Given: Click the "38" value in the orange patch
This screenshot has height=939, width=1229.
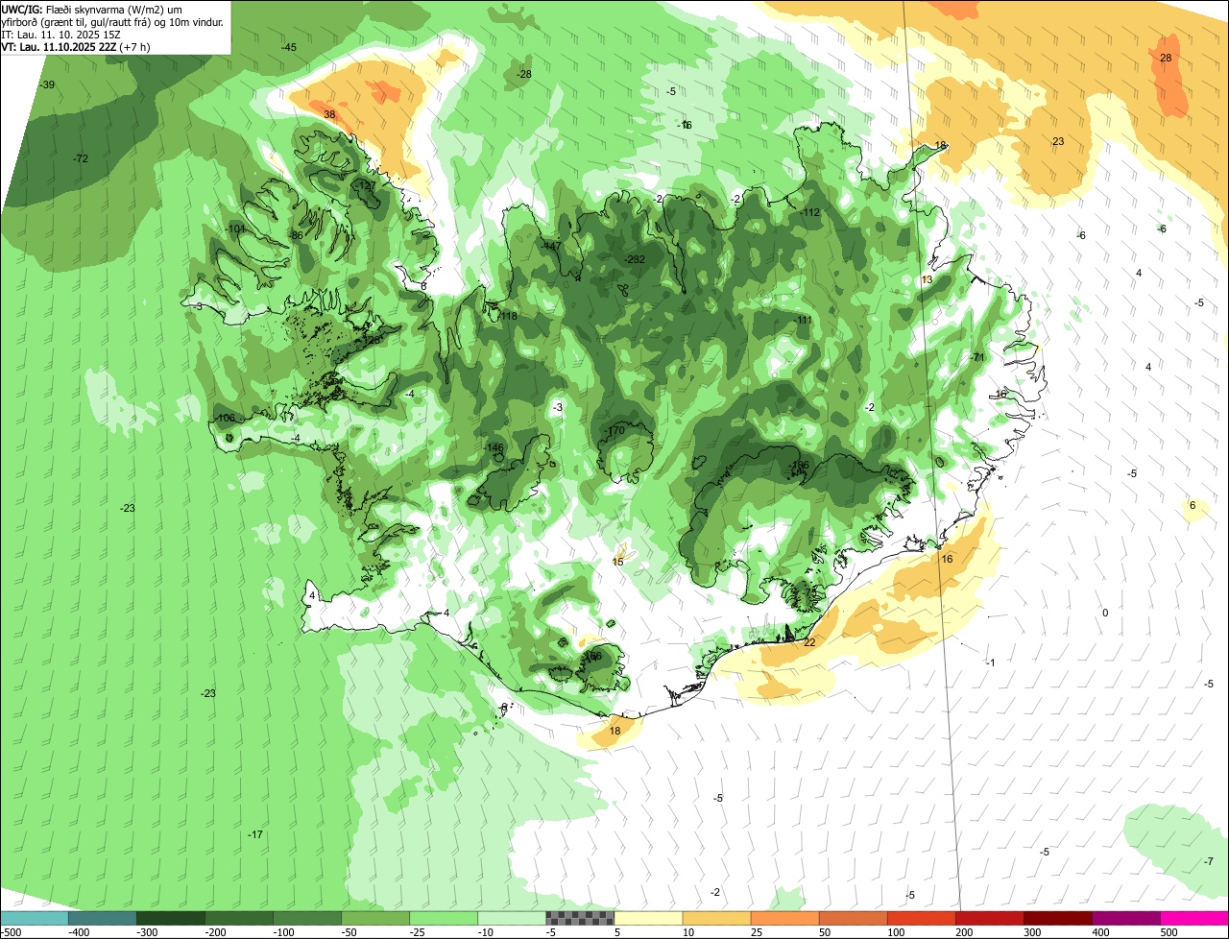Looking at the screenshot, I should [x=329, y=114].
